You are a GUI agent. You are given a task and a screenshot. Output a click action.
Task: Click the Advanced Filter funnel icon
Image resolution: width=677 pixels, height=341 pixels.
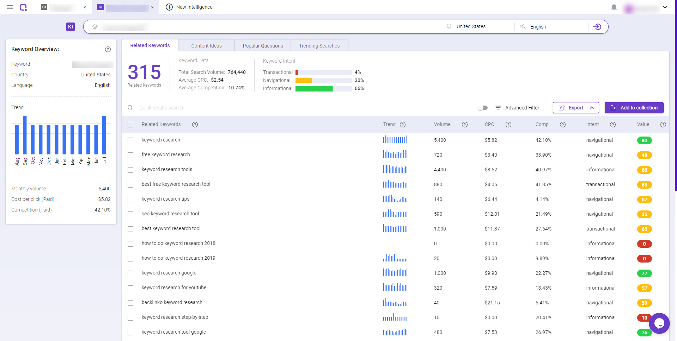click(x=498, y=108)
